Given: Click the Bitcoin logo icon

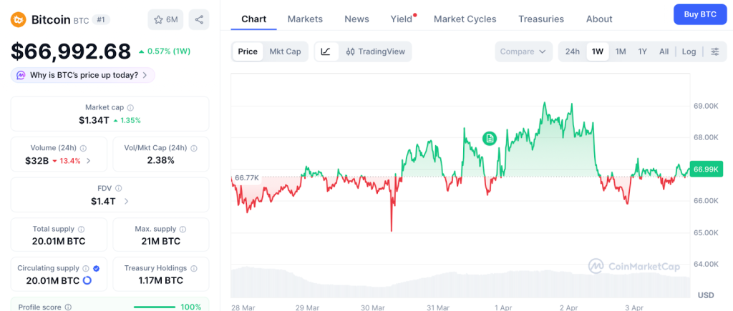Looking at the screenshot, I should pos(18,19).
